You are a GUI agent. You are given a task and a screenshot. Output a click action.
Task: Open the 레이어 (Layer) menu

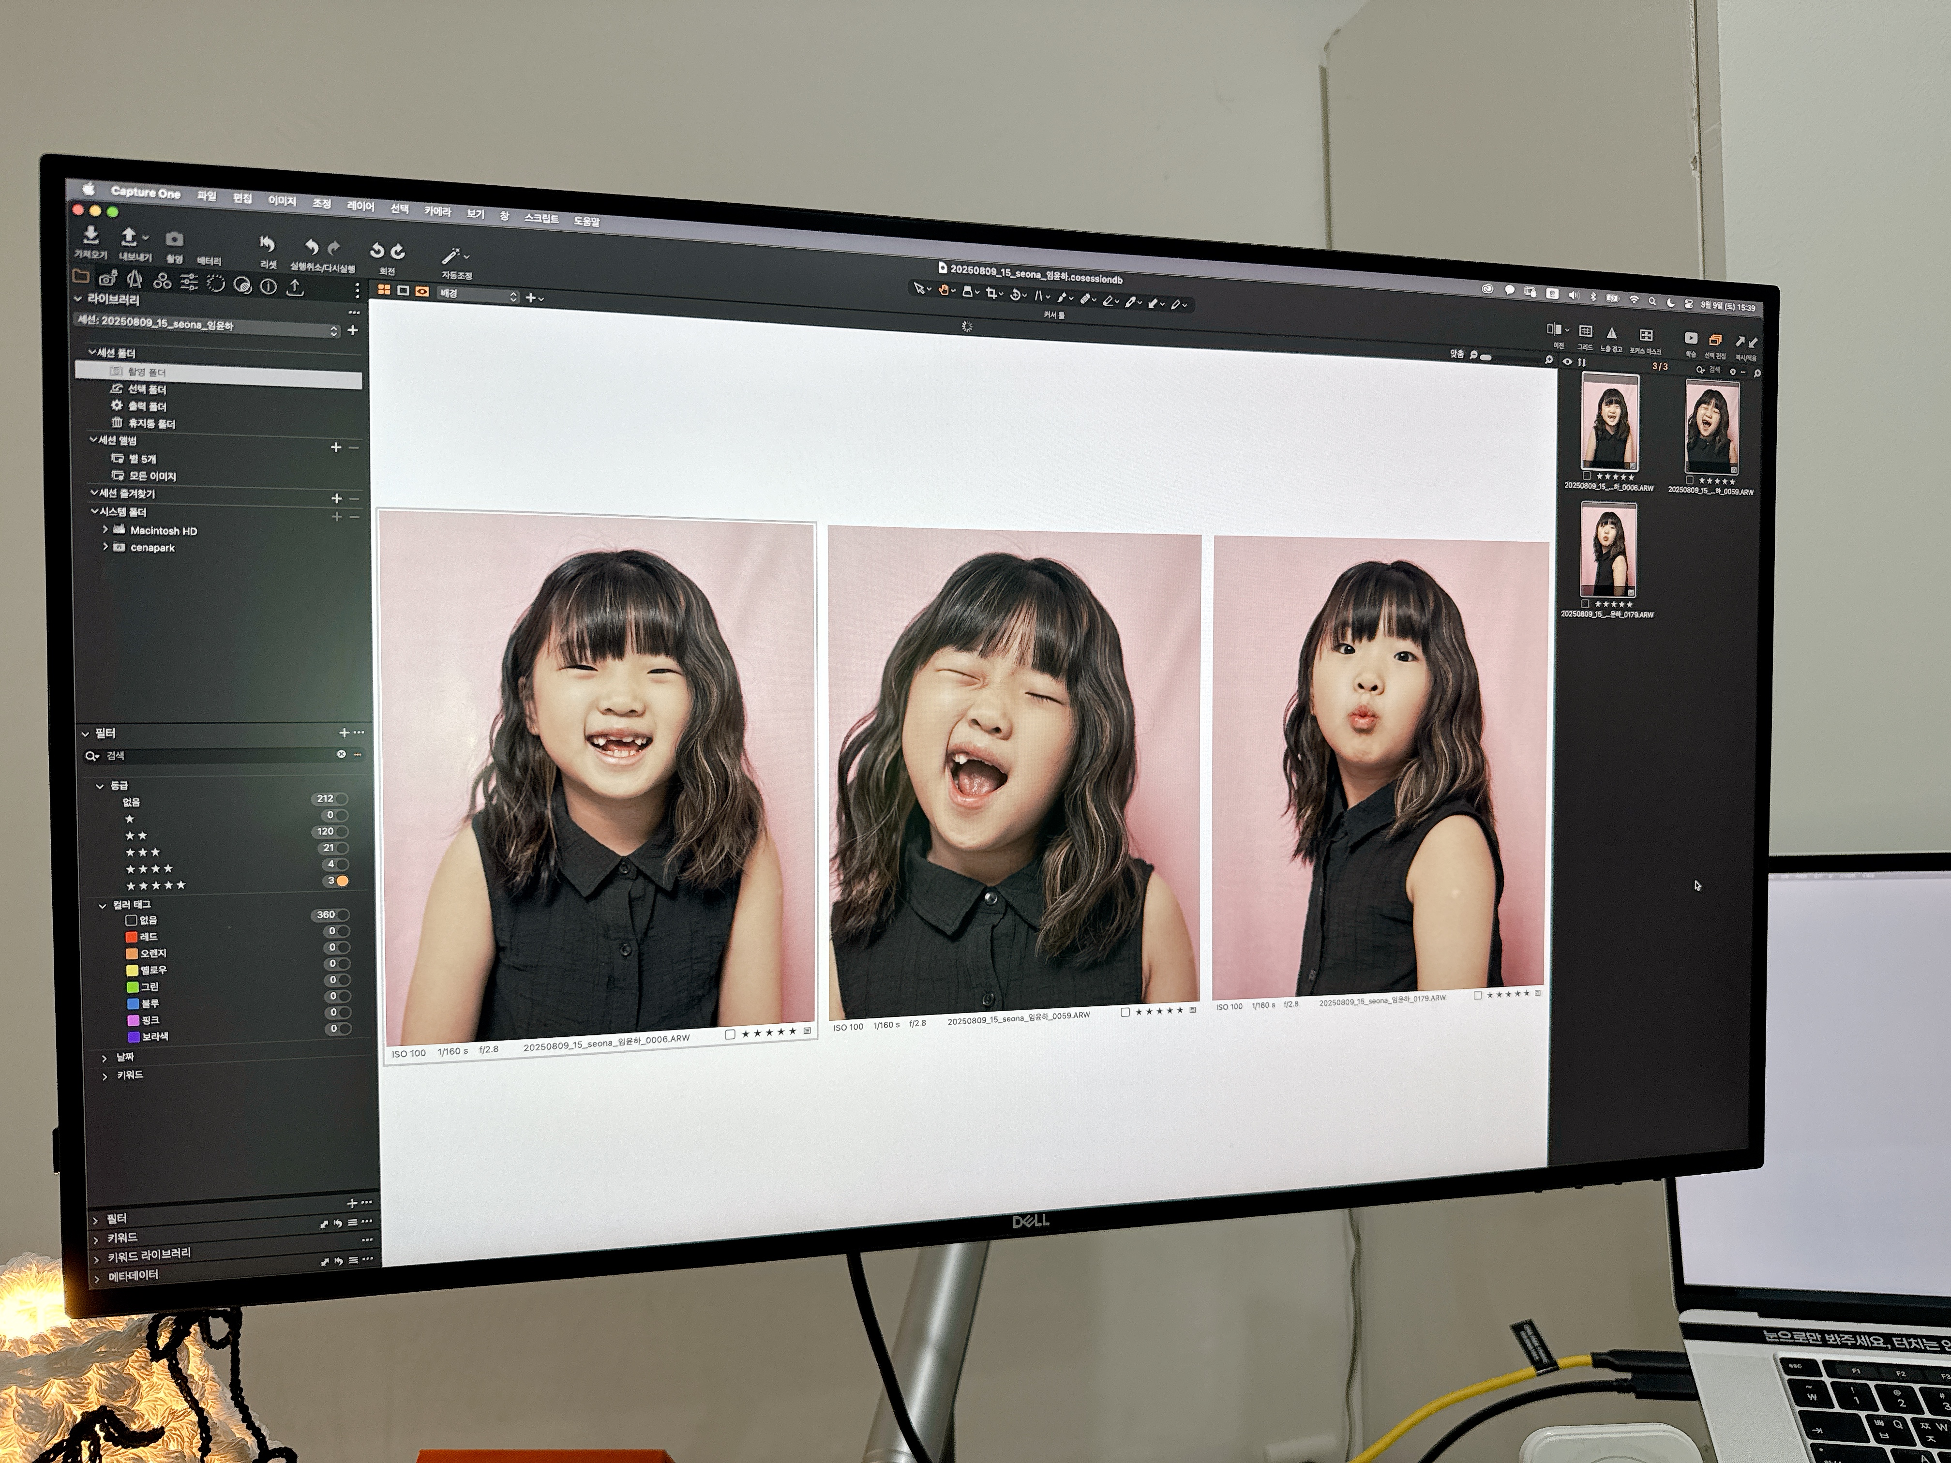click(360, 206)
